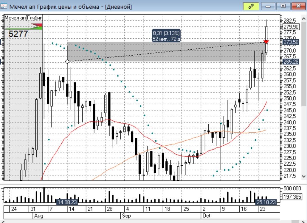
Task: Click the scroll down arrow of the price scale
Action: pos(304,176)
